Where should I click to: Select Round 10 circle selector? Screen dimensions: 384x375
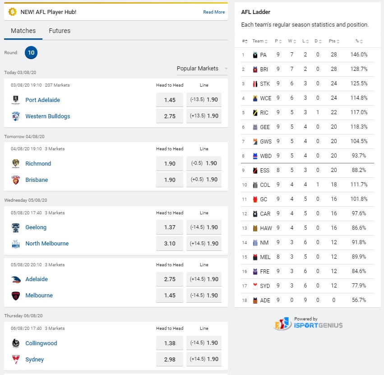(31, 53)
